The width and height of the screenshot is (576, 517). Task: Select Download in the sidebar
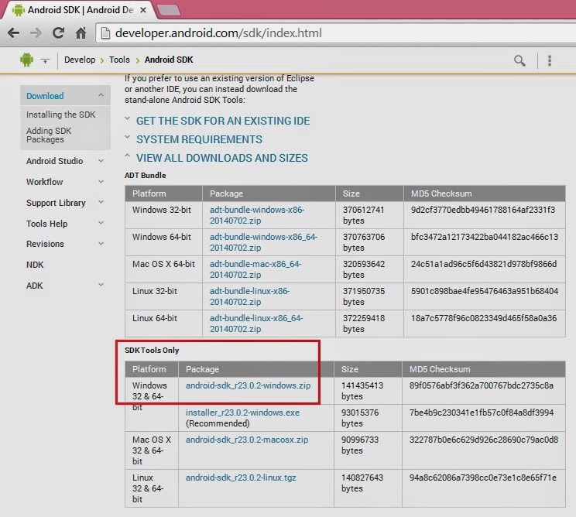pos(45,96)
